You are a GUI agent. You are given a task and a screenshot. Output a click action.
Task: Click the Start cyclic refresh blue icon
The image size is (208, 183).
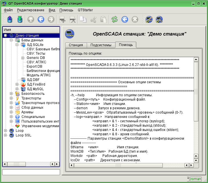[x=125, y=20]
